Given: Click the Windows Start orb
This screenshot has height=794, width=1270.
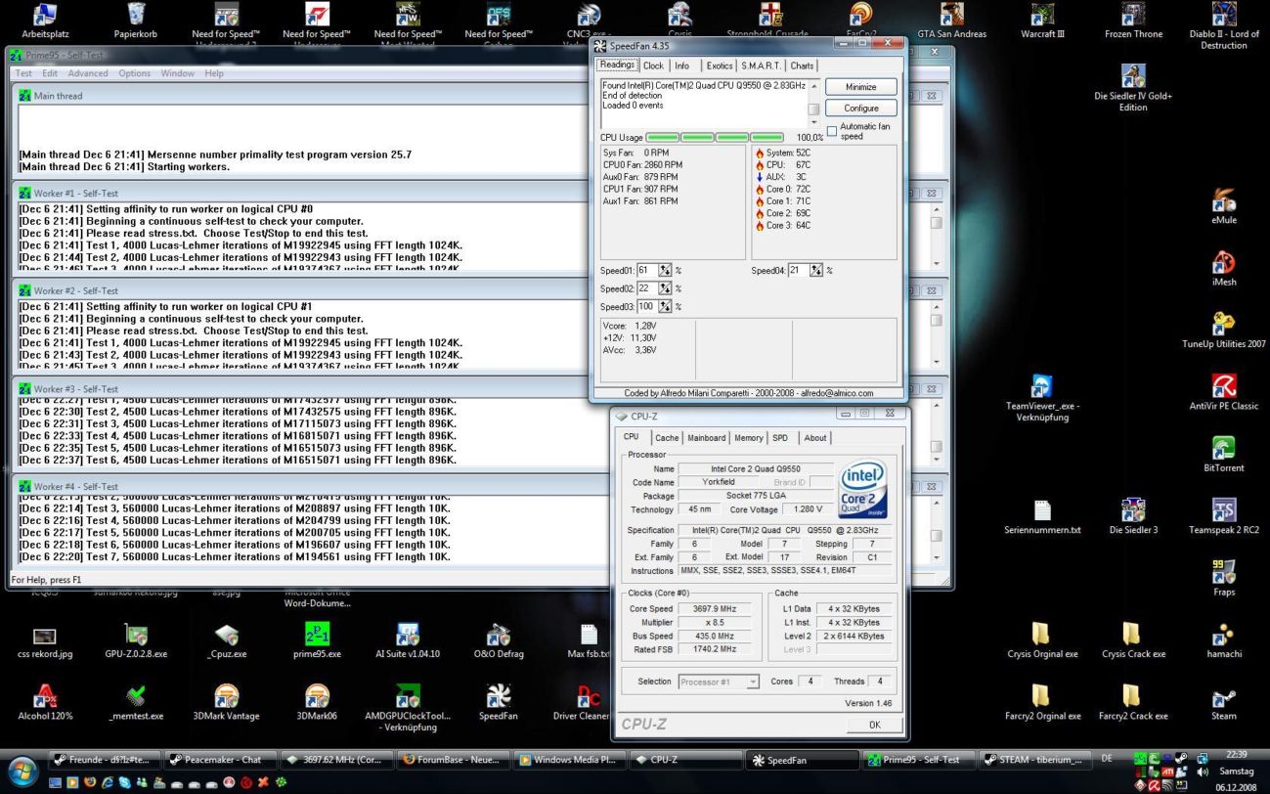Looking at the screenshot, I should (x=22, y=771).
